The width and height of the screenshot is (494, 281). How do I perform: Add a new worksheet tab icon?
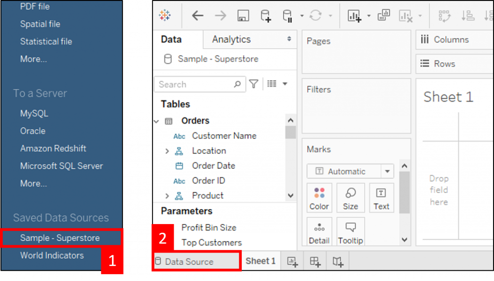click(x=292, y=262)
